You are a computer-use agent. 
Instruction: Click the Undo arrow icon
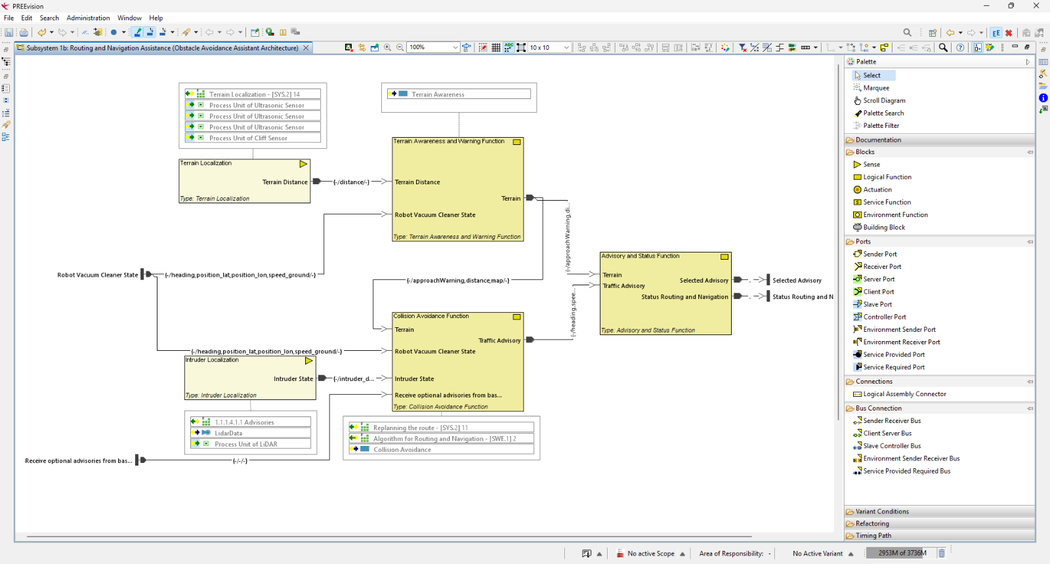pos(42,32)
